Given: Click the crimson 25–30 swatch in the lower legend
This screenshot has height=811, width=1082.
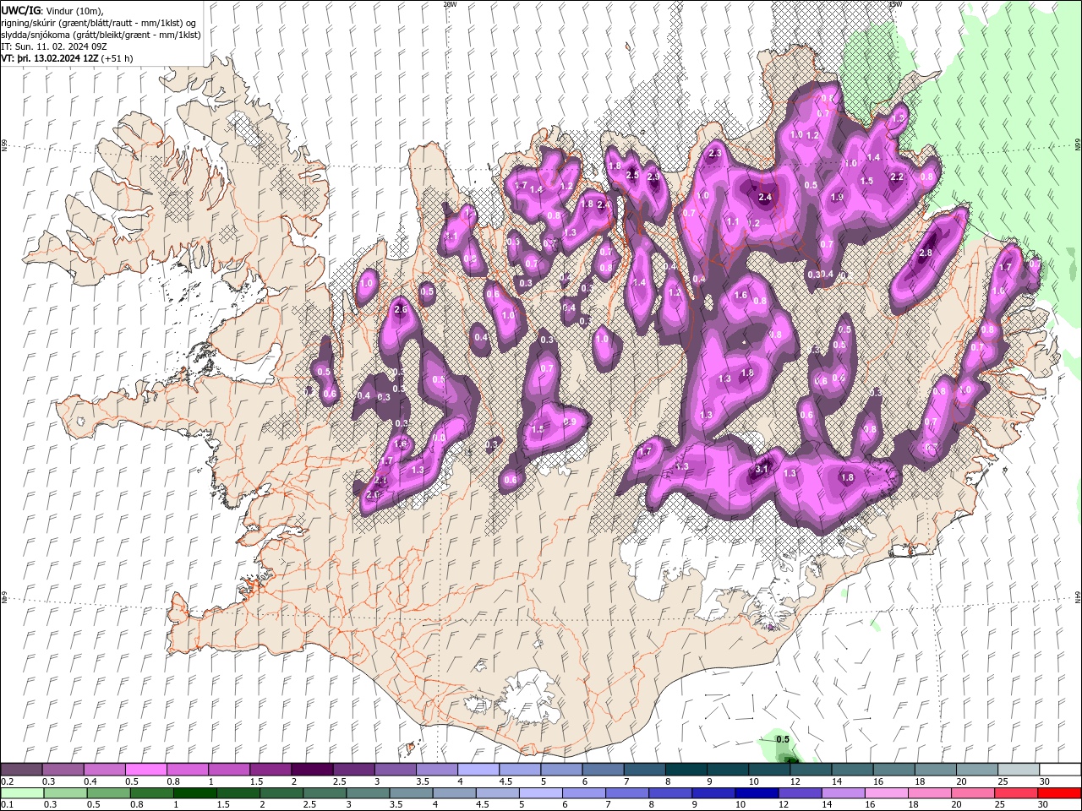Looking at the screenshot, I should coord(1016,793).
